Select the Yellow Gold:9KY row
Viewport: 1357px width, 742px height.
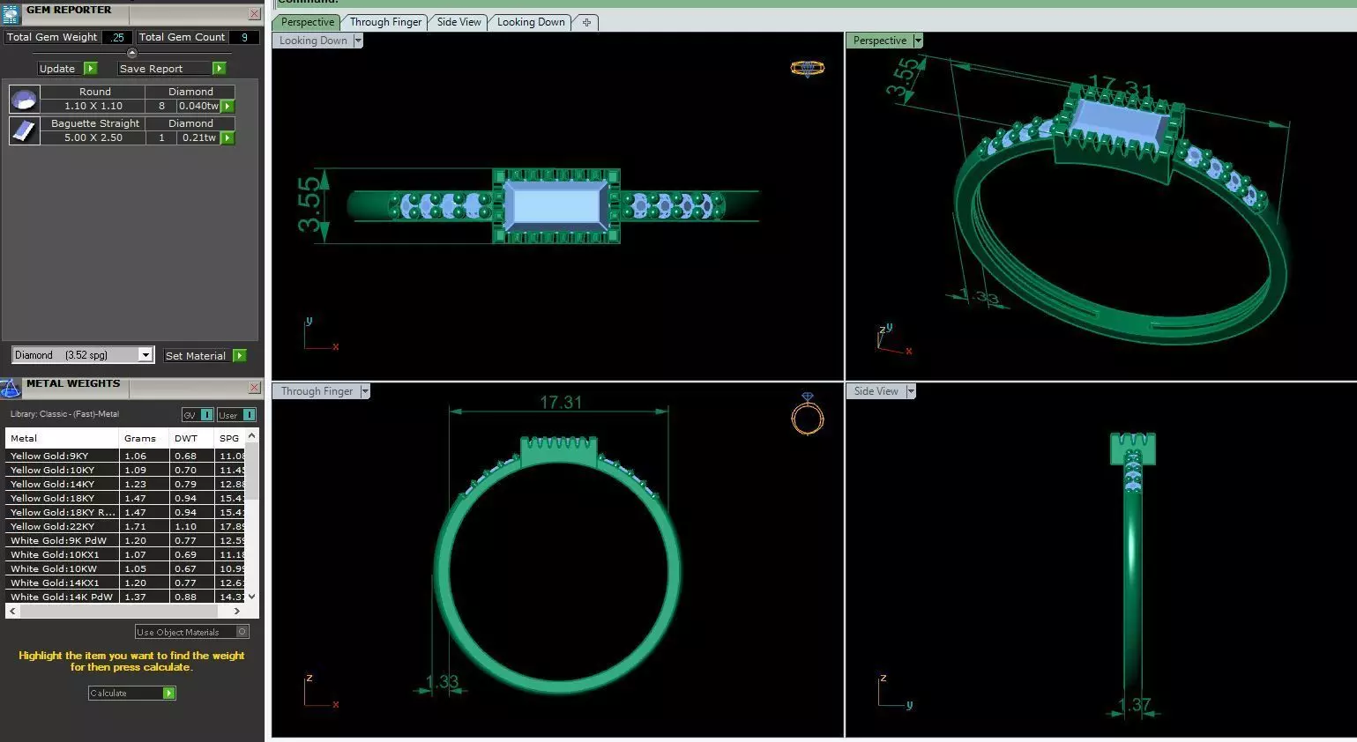tap(126, 456)
